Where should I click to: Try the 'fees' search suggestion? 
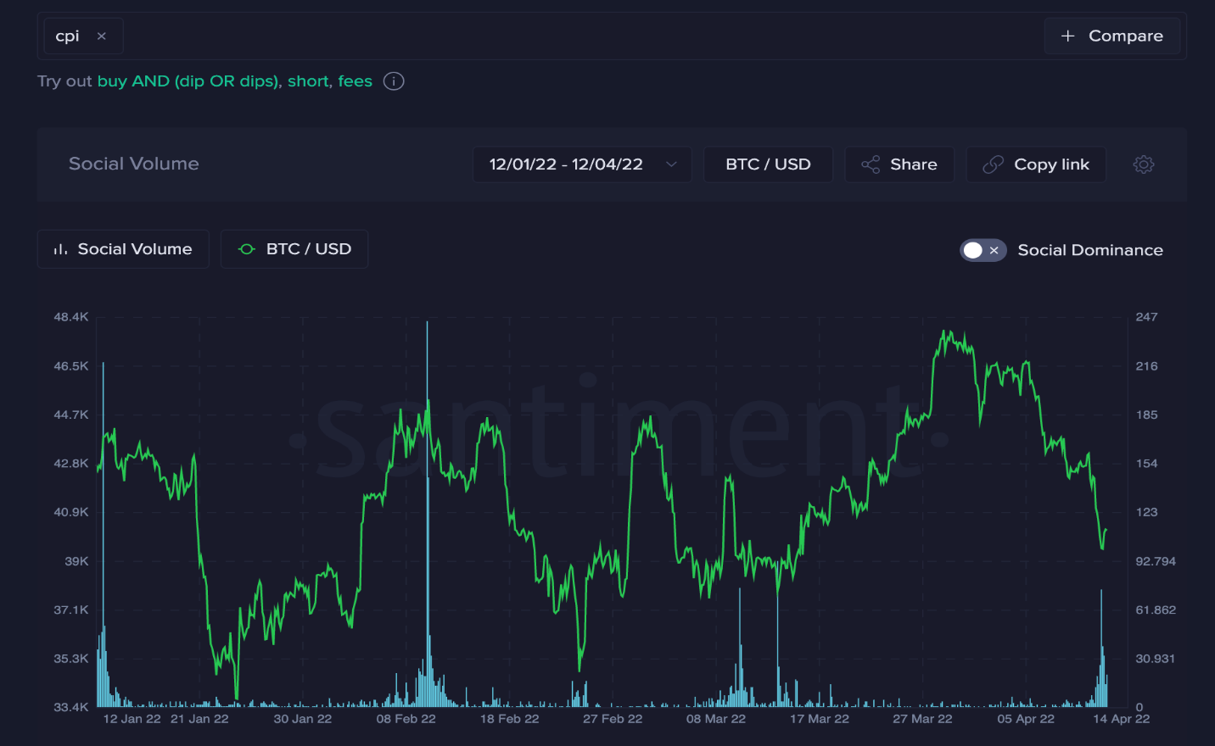[355, 81]
